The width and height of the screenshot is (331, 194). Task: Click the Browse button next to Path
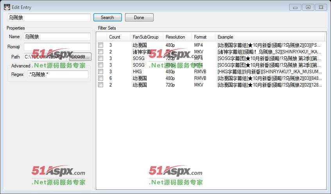(80, 57)
